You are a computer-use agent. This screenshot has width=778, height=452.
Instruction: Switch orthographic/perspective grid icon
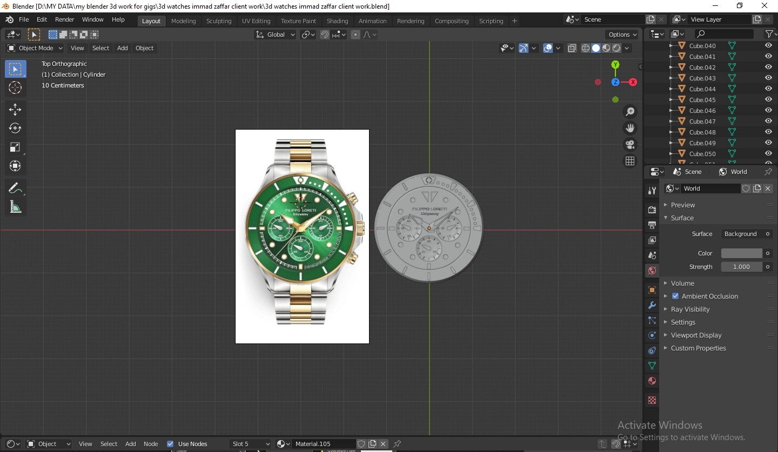click(630, 161)
